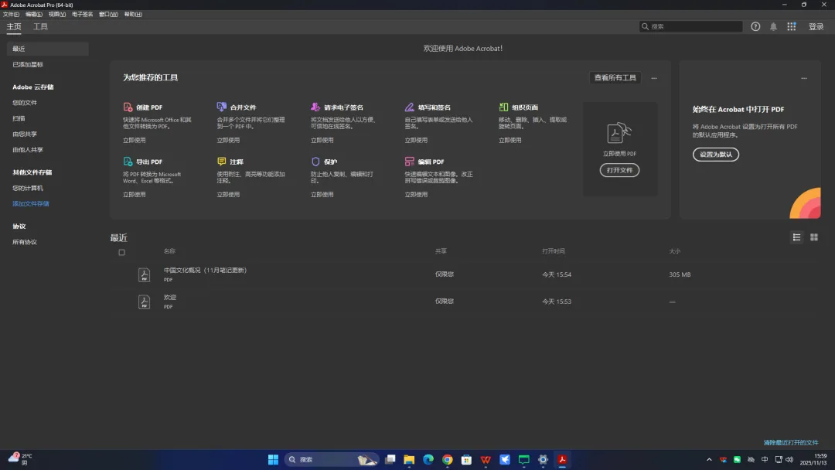Click PDF icon of 中国文化概况 file
Viewport: 835px width, 470px height.
pos(144,274)
